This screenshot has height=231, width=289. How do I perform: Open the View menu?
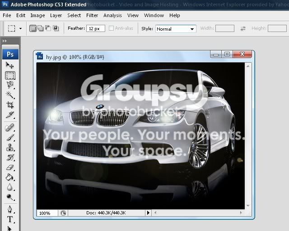[x=133, y=15]
